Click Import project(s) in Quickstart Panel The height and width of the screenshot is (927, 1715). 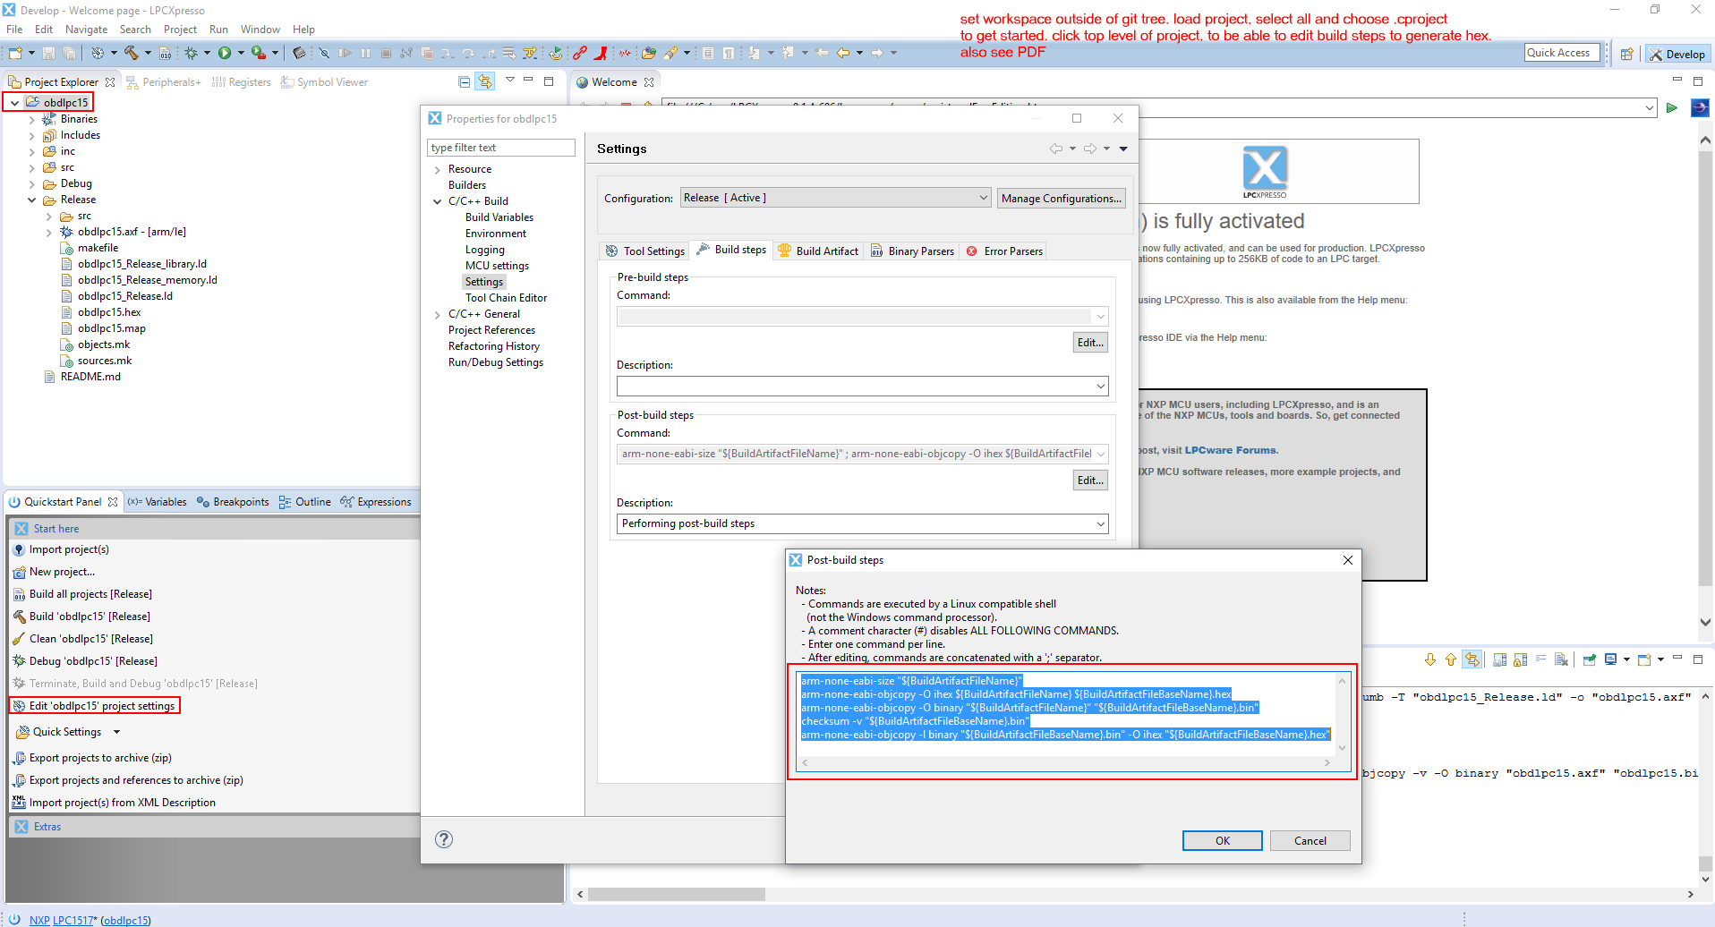tap(69, 549)
